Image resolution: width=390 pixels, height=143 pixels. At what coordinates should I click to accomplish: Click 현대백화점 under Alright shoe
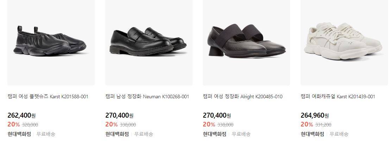click(215, 134)
